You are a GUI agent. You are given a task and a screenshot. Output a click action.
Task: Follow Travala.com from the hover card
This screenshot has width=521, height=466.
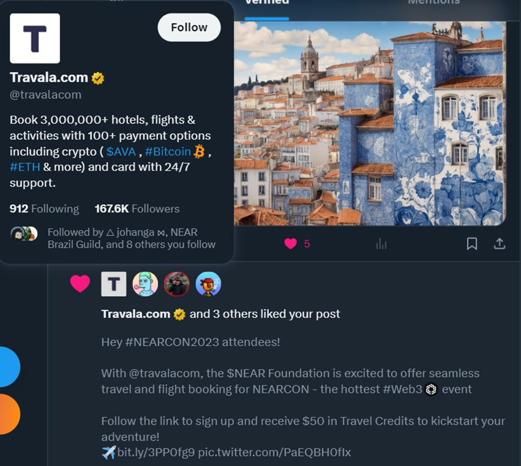[x=189, y=28]
